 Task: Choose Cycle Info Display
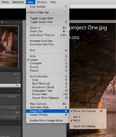point(88,126)
